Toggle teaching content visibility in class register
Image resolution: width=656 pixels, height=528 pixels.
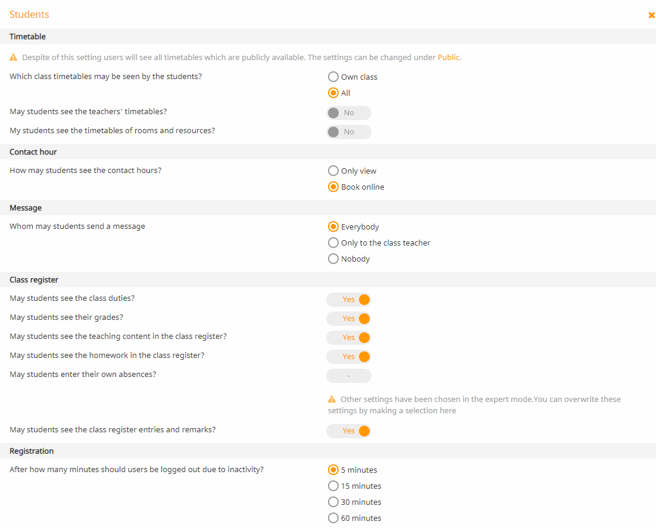(x=348, y=338)
